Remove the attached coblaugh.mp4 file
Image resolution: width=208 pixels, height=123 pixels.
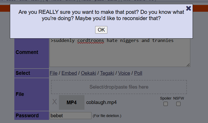[x=54, y=102]
